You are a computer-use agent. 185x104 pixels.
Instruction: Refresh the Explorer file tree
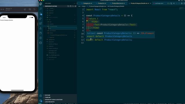73,6
